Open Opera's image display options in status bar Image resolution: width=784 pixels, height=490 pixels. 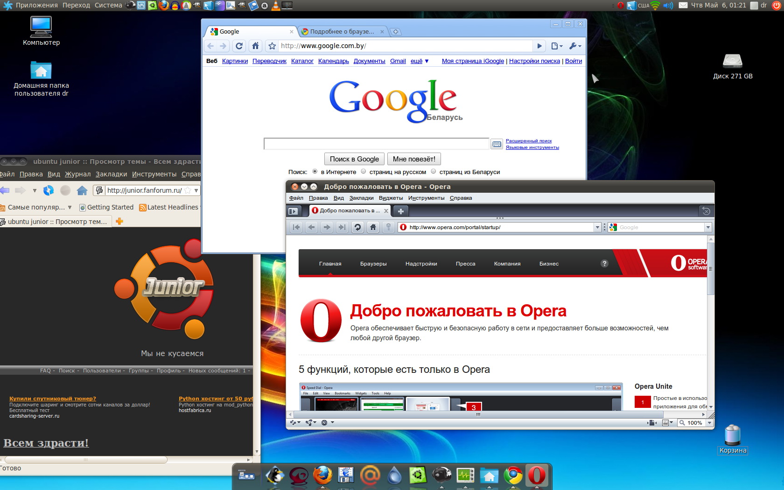pyautogui.click(x=668, y=423)
